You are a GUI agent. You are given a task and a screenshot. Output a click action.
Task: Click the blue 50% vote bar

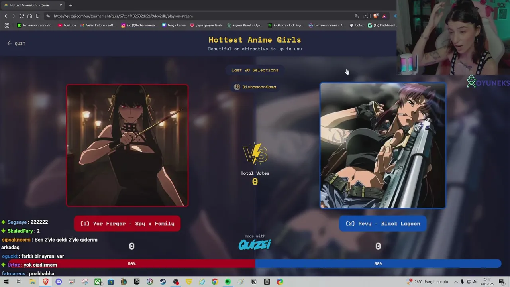(x=378, y=264)
